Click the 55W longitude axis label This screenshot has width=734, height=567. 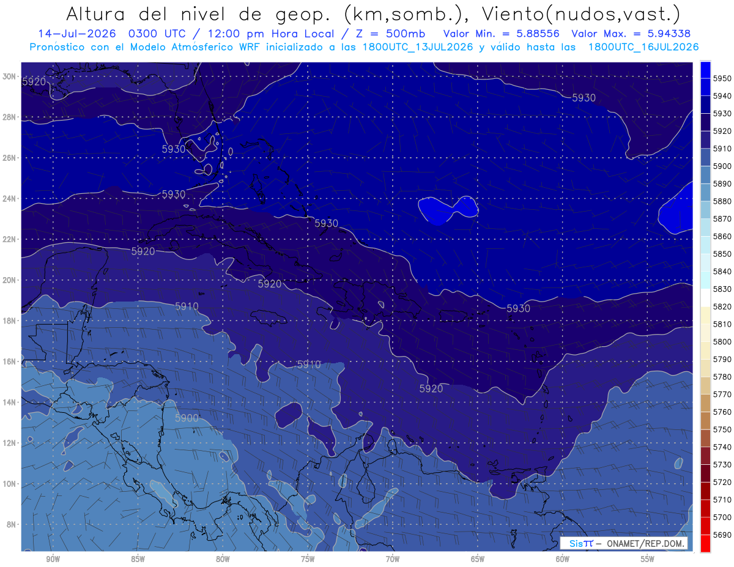(648, 559)
